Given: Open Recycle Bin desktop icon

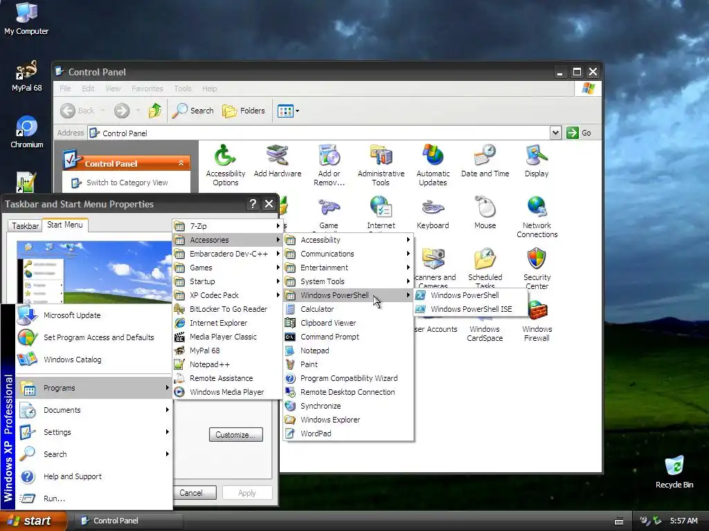Looking at the screenshot, I should [674, 472].
